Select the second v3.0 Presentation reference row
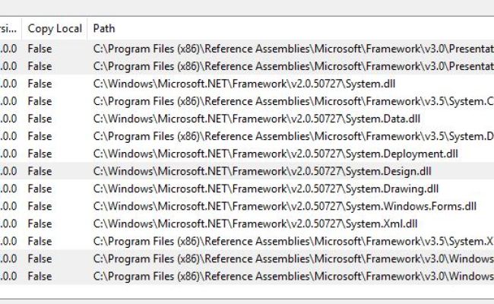 pos(247,66)
